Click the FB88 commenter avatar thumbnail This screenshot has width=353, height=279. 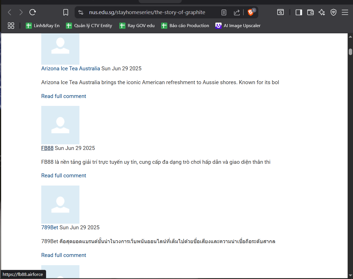(x=60, y=125)
